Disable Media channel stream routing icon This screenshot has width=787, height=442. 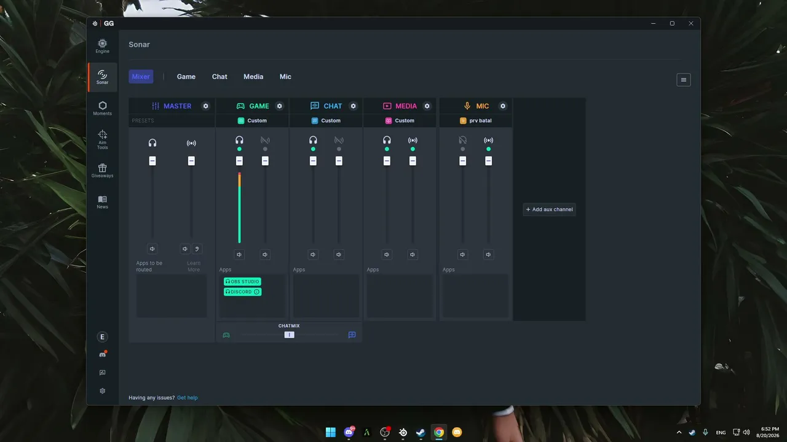(x=413, y=141)
